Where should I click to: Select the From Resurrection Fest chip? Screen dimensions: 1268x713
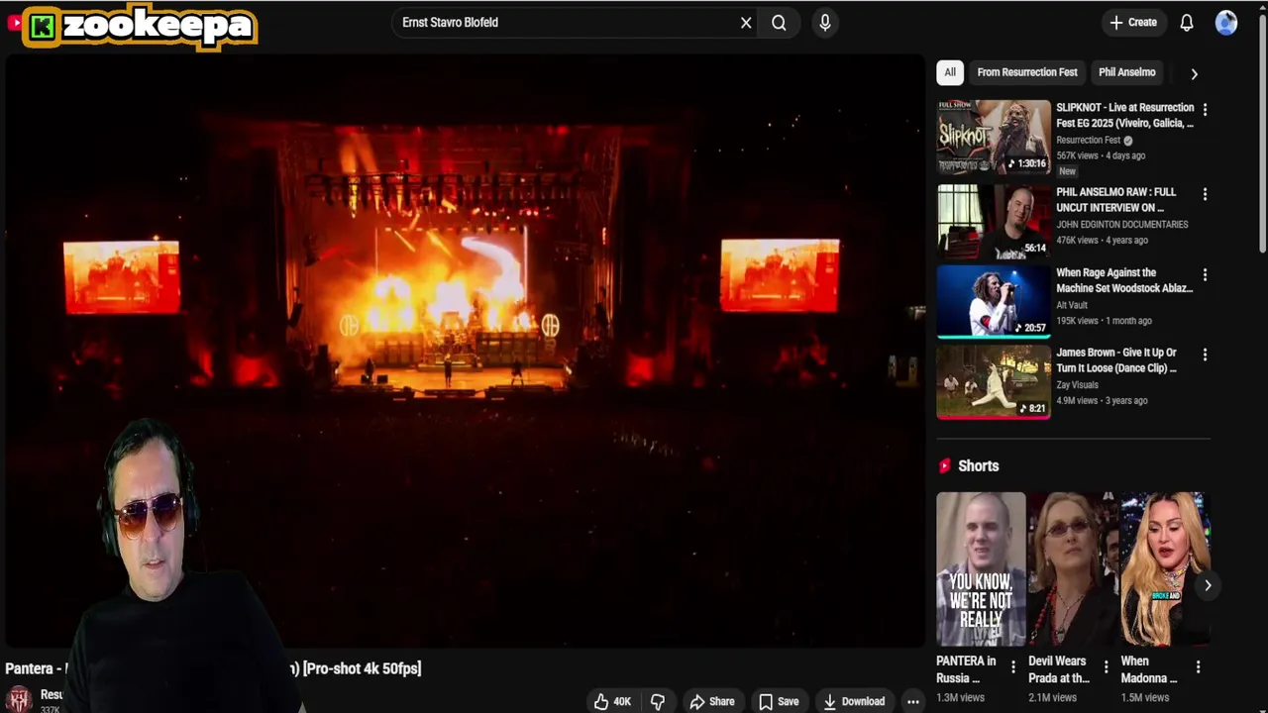[x=1027, y=72]
